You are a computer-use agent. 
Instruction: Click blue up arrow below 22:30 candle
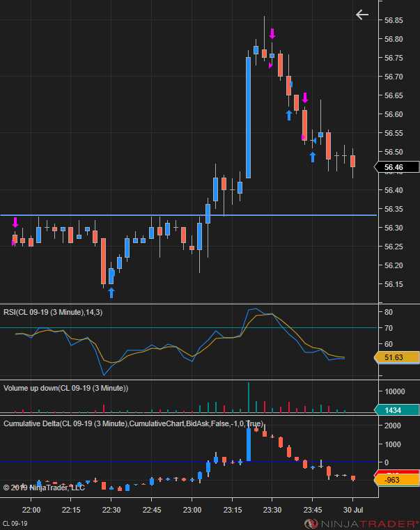click(x=111, y=293)
